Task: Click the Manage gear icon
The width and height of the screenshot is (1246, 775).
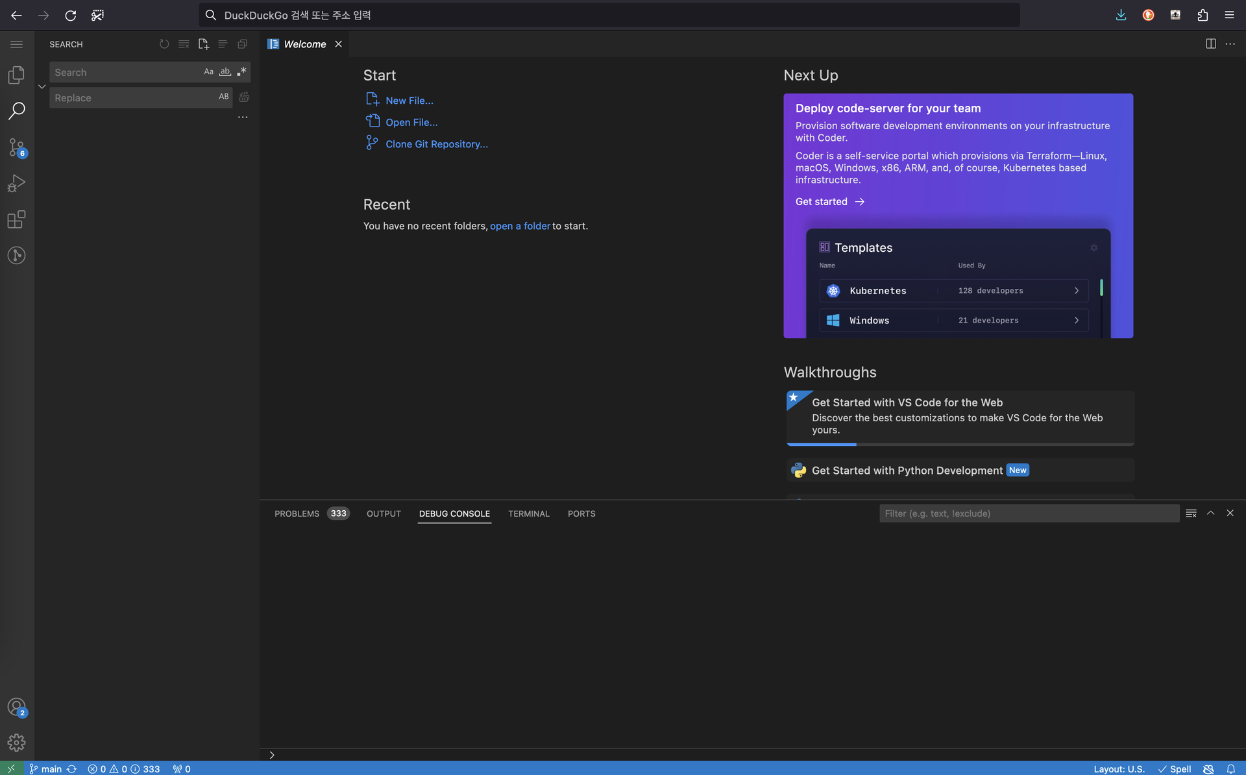Action: point(16,742)
